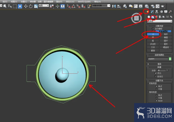Click the 星形 shape button

(x=166, y=44)
